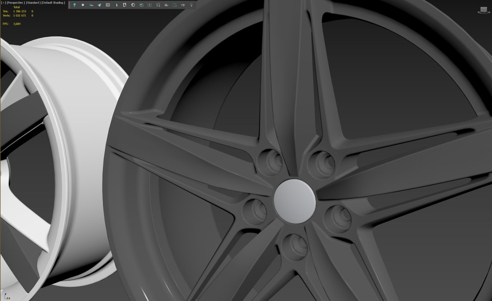Click the grid table icon in toolbar
Screen dimensions: 492x301
pyautogui.click(x=108, y=5)
